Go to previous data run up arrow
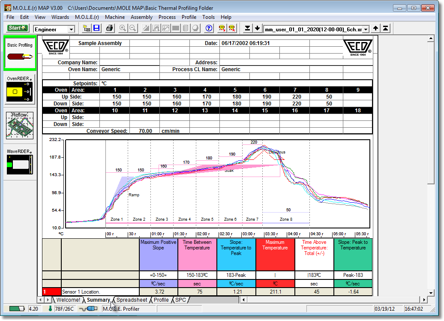Image resolution: width=444 pixels, height=321 pixels. pyautogui.click(x=375, y=28)
